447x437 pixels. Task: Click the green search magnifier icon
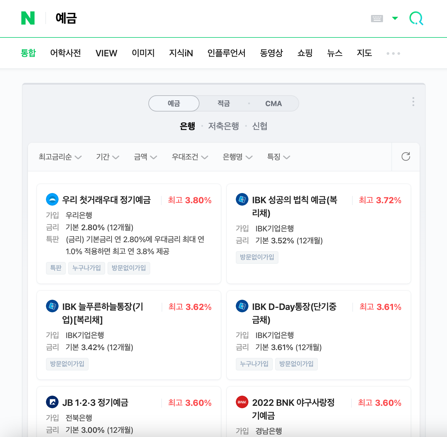tap(416, 18)
